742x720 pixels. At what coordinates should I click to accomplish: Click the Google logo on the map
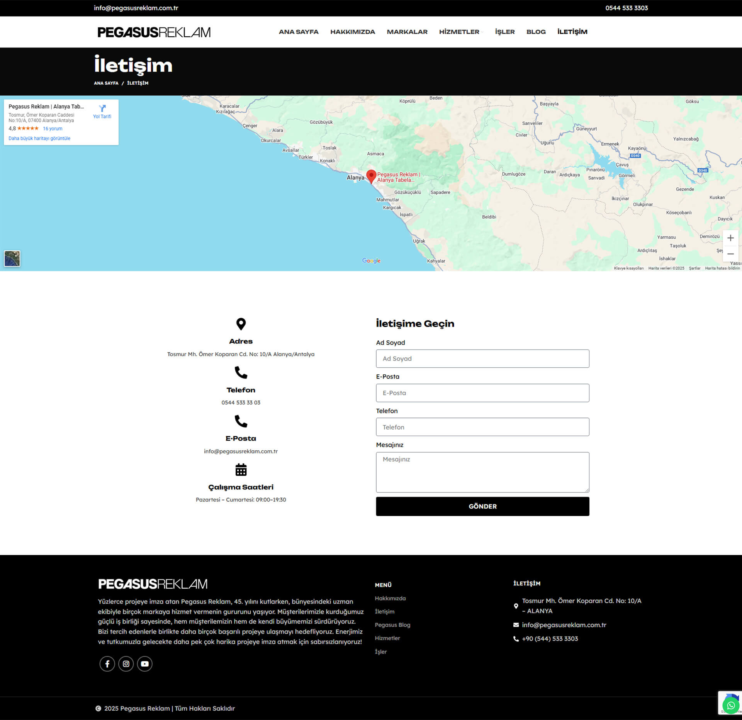[x=371, y=261]
